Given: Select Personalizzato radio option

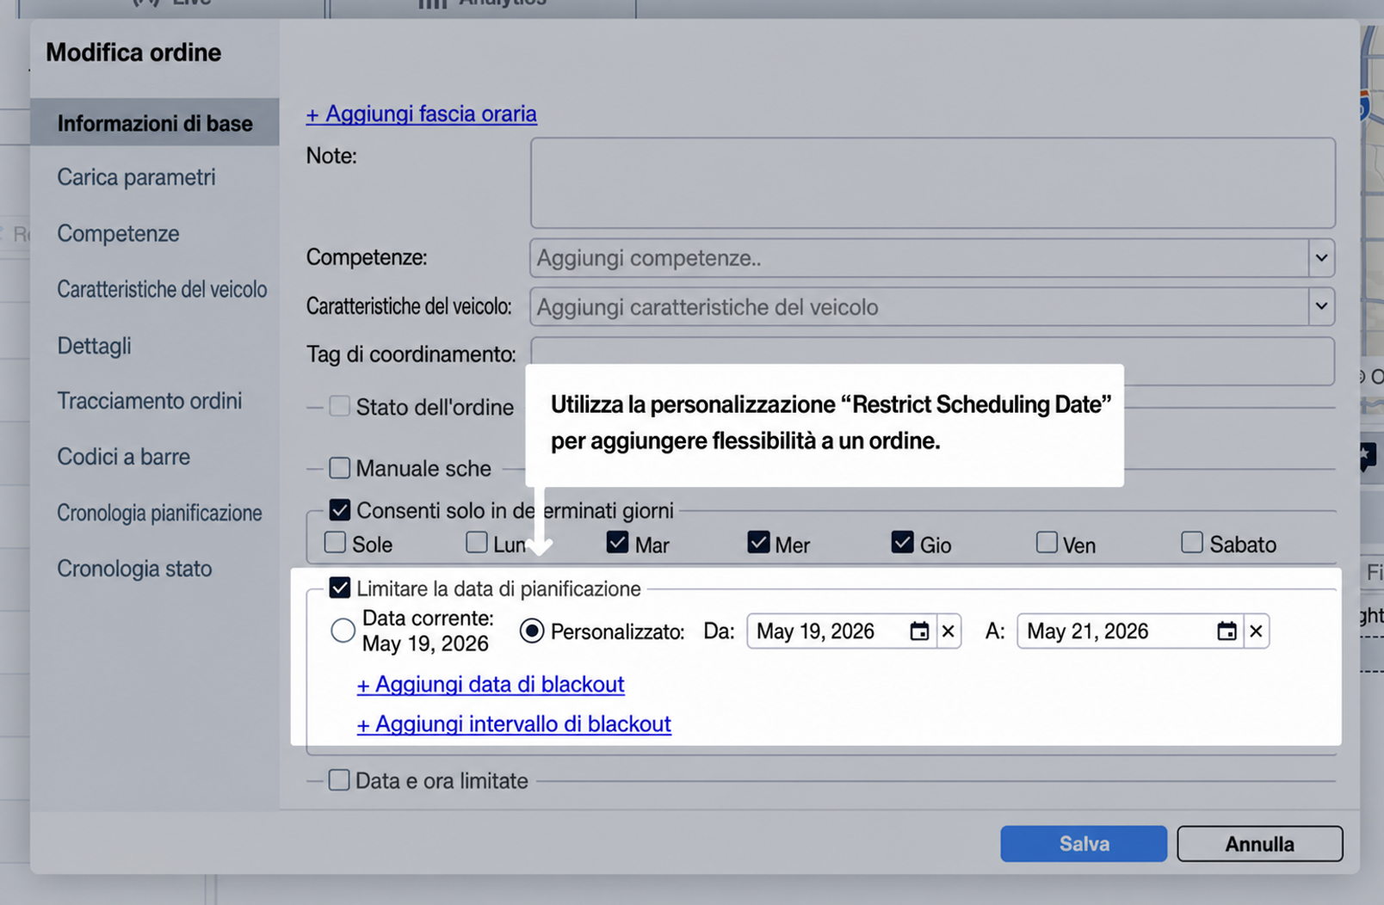Looking at the screenshot, I should 532,631.
